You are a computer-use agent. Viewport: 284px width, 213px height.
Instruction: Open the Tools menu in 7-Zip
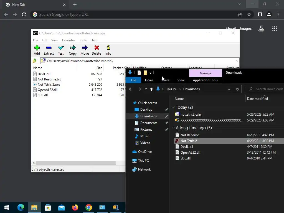tap(83, 40)
